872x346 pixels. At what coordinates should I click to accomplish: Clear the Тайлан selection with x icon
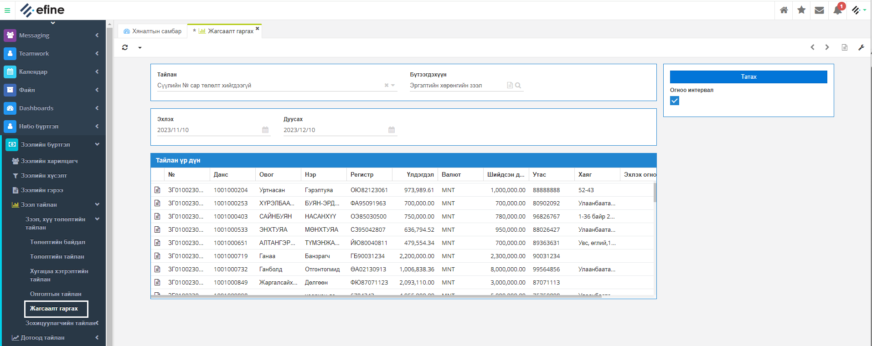tap(387, 85)
